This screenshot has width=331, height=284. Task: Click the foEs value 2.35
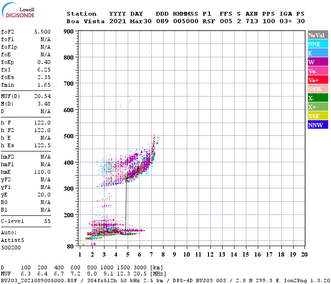click(x=44, y=77)
